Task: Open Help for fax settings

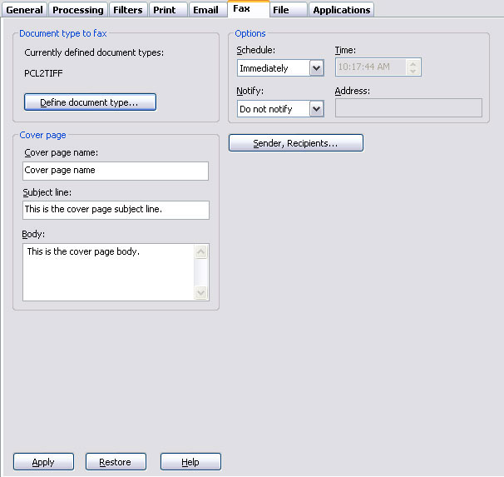Action: pyautogui.click(x=190, y=462)
